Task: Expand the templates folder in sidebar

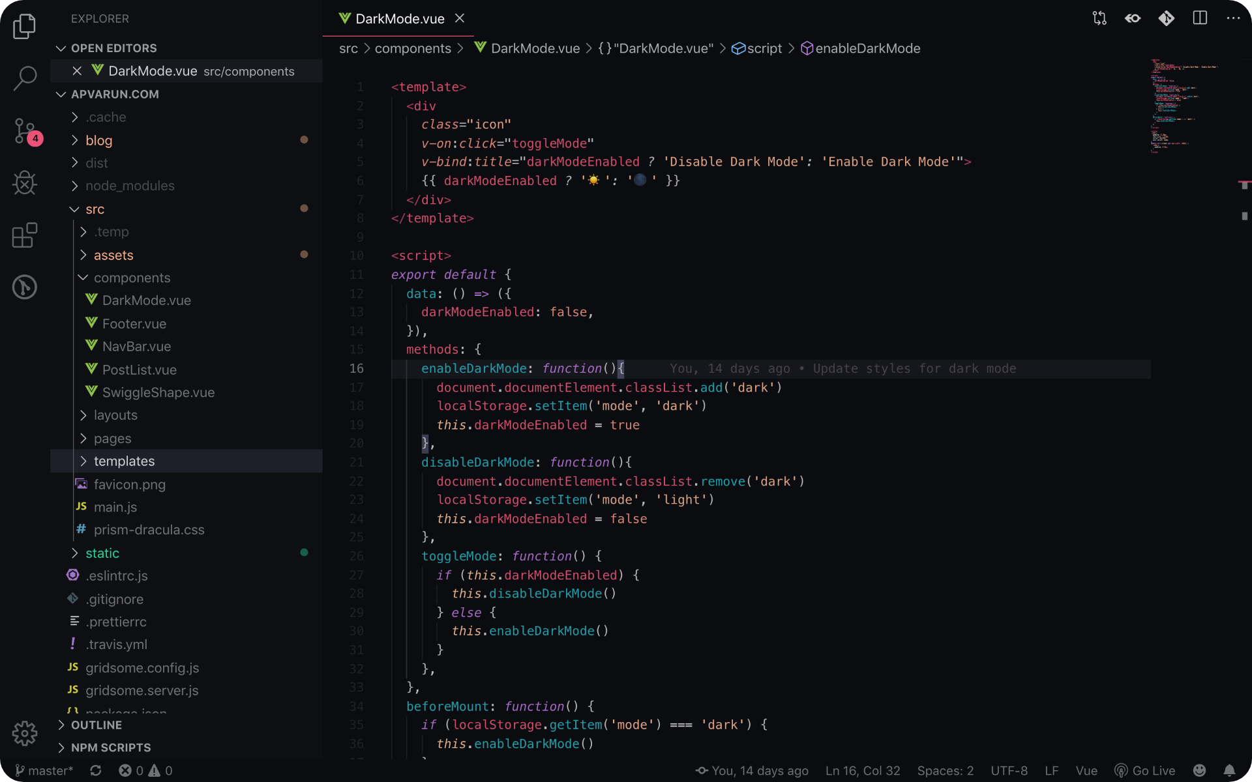Action: point(83,460)
